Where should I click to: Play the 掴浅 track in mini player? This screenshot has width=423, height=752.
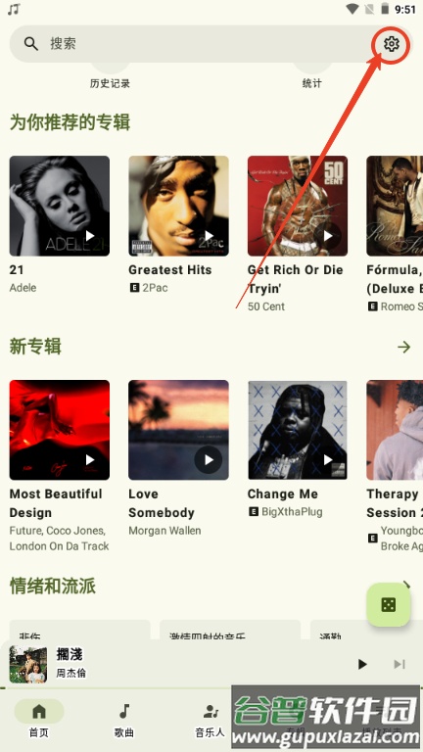[362, 664]
